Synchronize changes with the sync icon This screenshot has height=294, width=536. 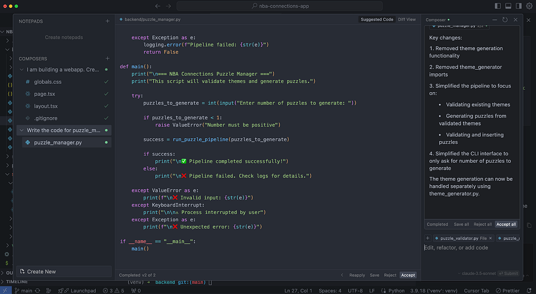38,290
